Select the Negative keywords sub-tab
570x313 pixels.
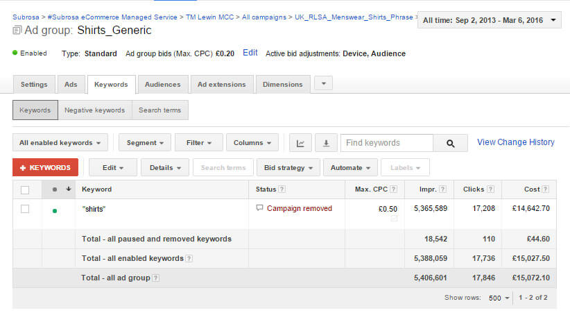point(95,110)
